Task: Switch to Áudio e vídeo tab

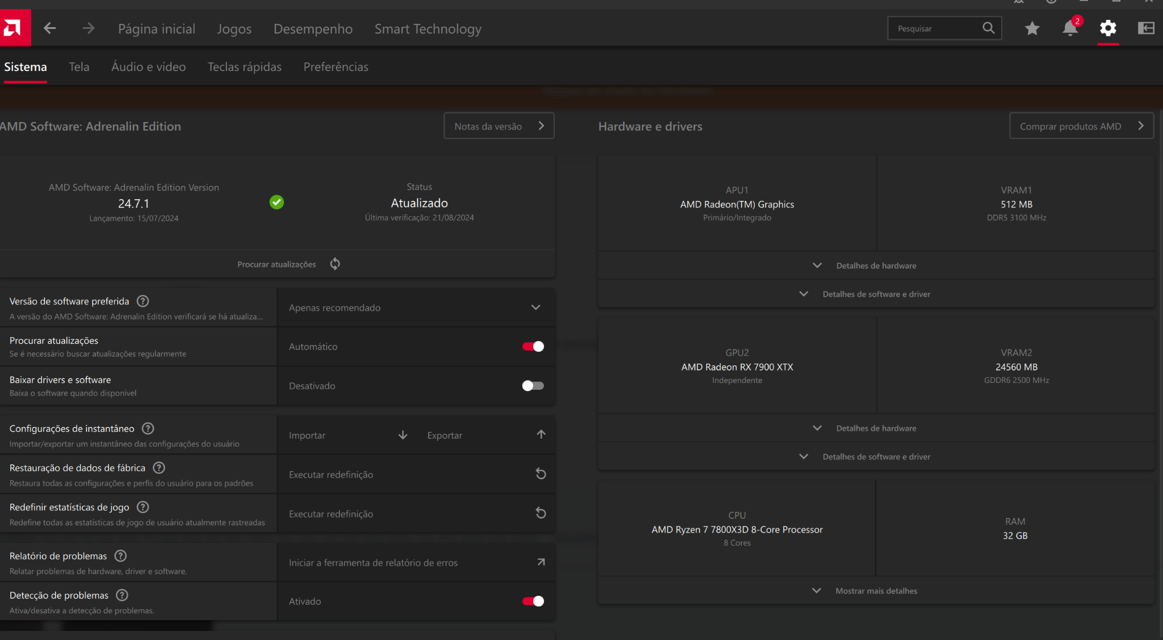Action: (x=148, y=67)
